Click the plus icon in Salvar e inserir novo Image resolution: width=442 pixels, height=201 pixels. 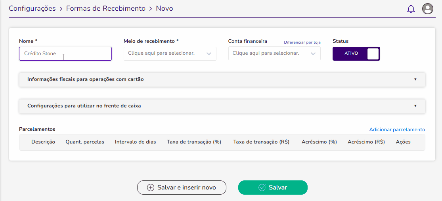coord(151,188)
